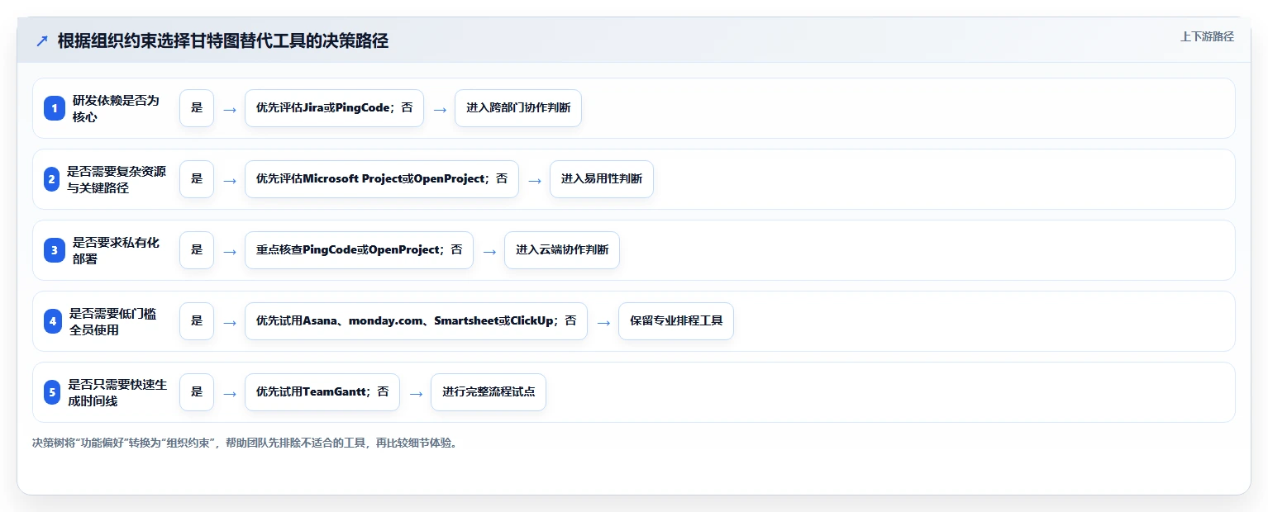1268x512 pixels.
Task: Select the number 5 step badge
Action: coord(52,392)
